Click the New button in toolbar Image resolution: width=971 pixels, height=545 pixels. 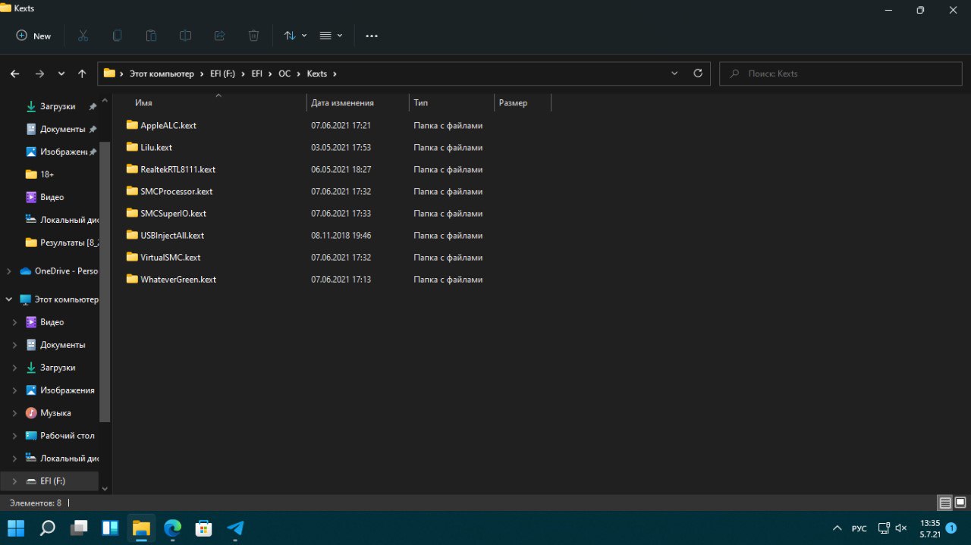[x=34, y=36]
